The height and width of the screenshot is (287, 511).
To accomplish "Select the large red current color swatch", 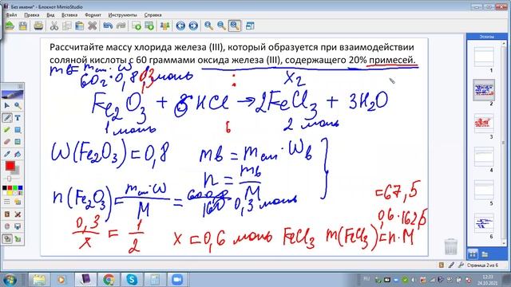I will point(10,166).
